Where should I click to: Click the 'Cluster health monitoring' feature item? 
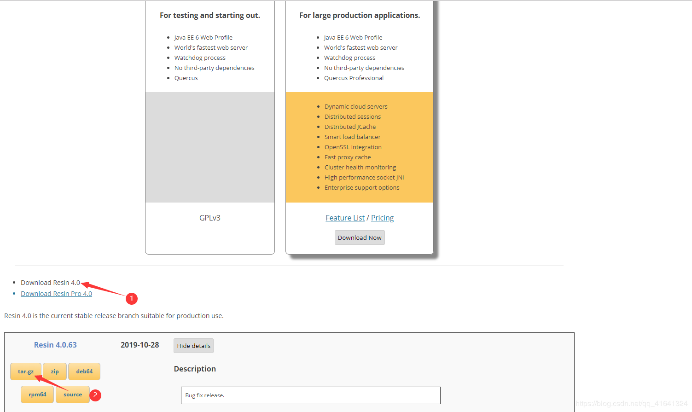point(360,167)
